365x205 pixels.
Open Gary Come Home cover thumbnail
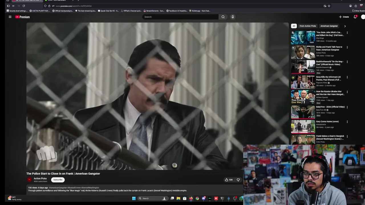[303, 127]
